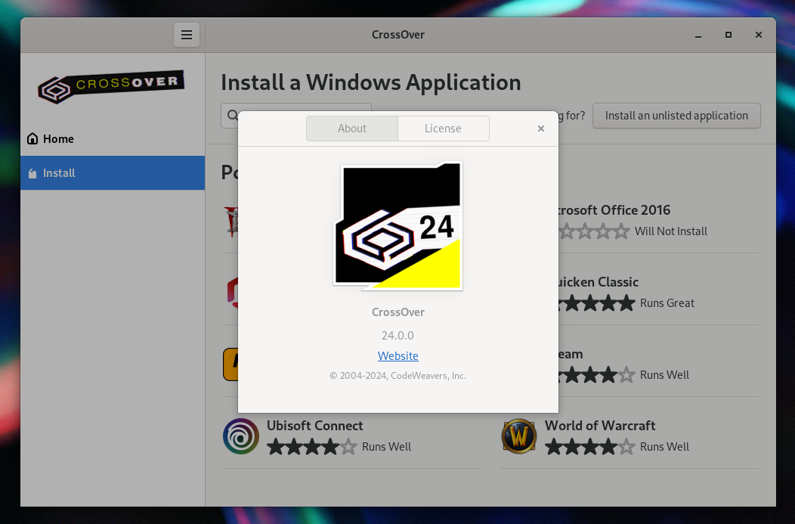
Task: Close the About dialog
Action: pos(541,129)
